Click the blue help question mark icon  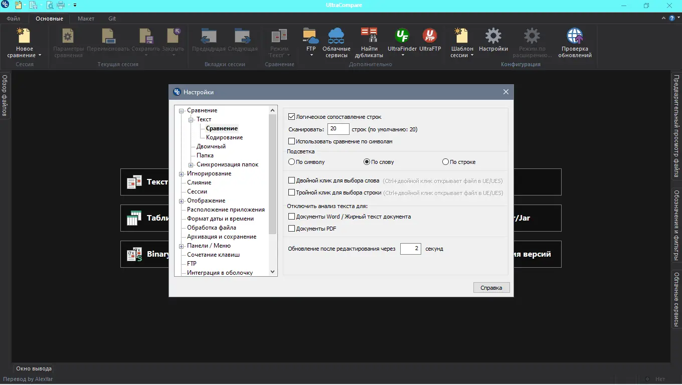(x=672, y=19)
